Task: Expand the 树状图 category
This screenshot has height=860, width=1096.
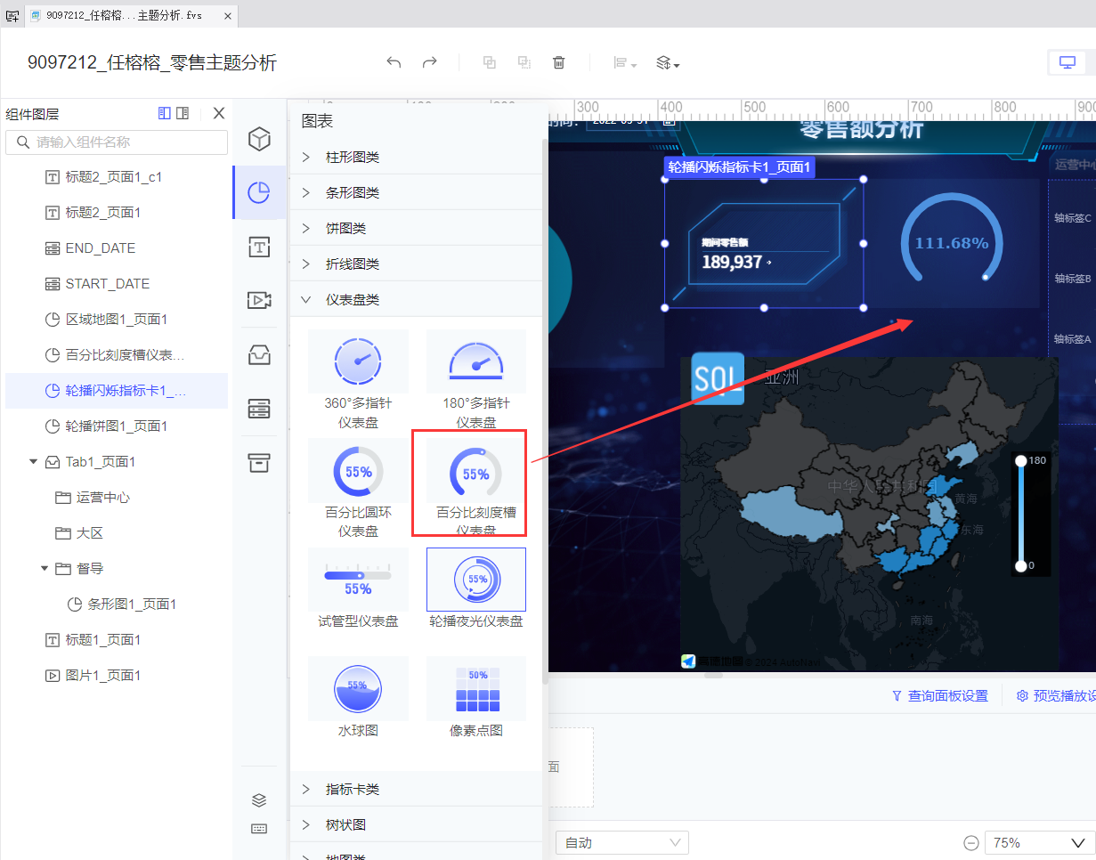Action: 416,824
